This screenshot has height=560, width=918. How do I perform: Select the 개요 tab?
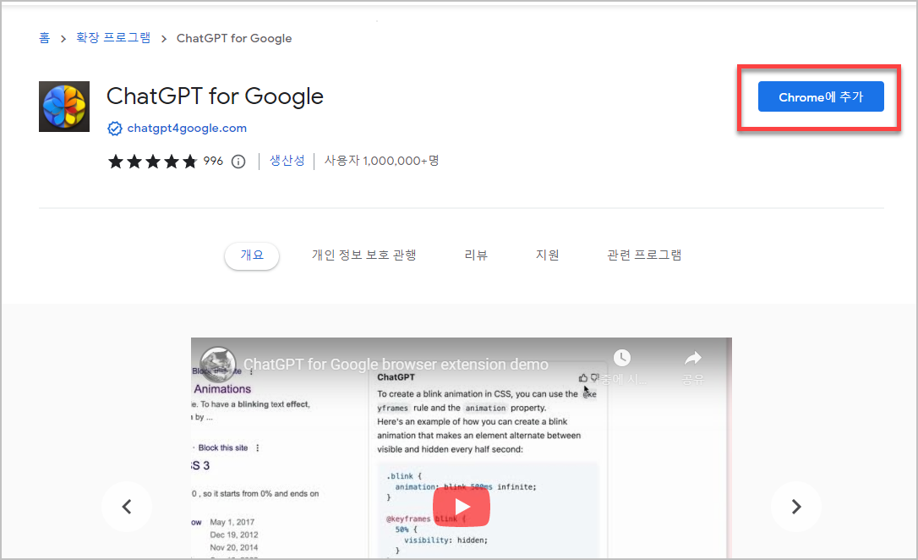pos(252,255)
